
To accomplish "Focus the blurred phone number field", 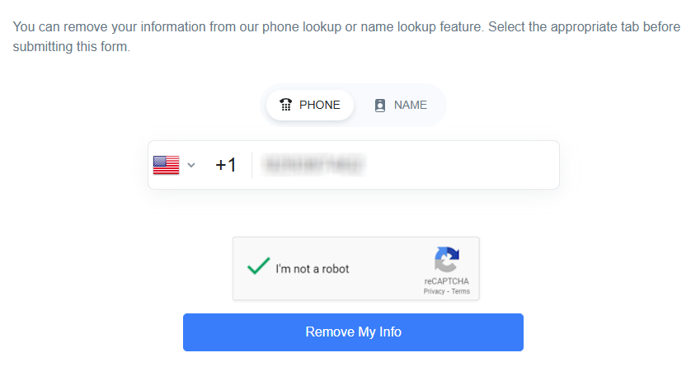I will tap(313, 165).
